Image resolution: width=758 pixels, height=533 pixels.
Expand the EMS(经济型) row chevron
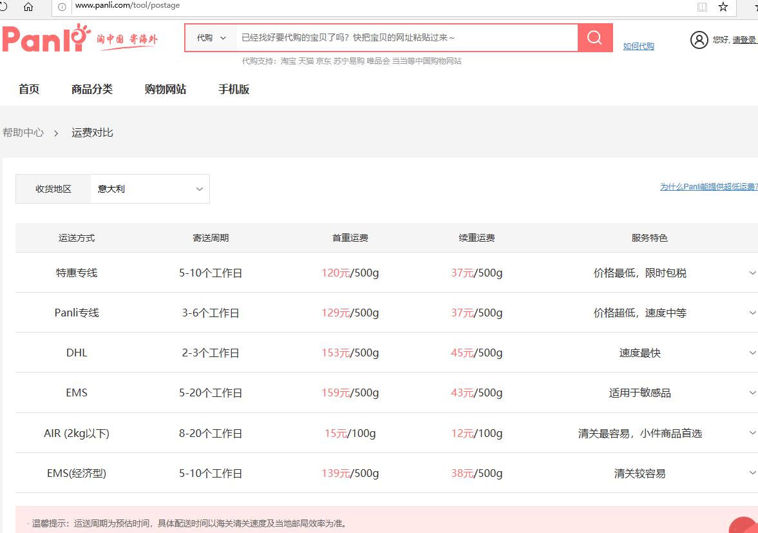752,472
